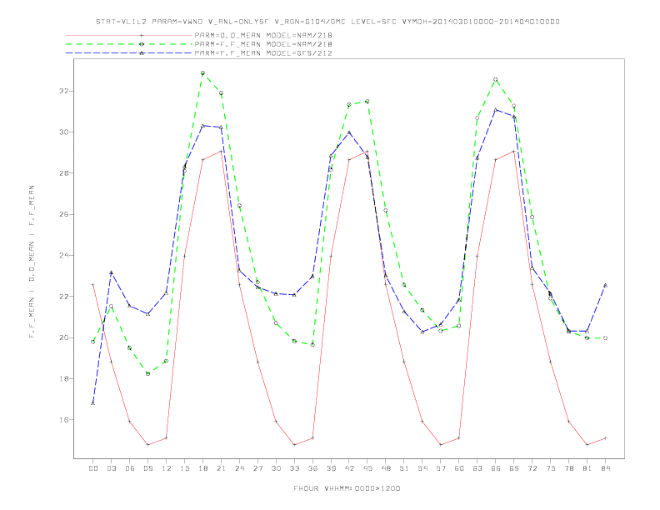
Task: Click x-axis forecast hour label 30
Action: (x=276, y=468)
